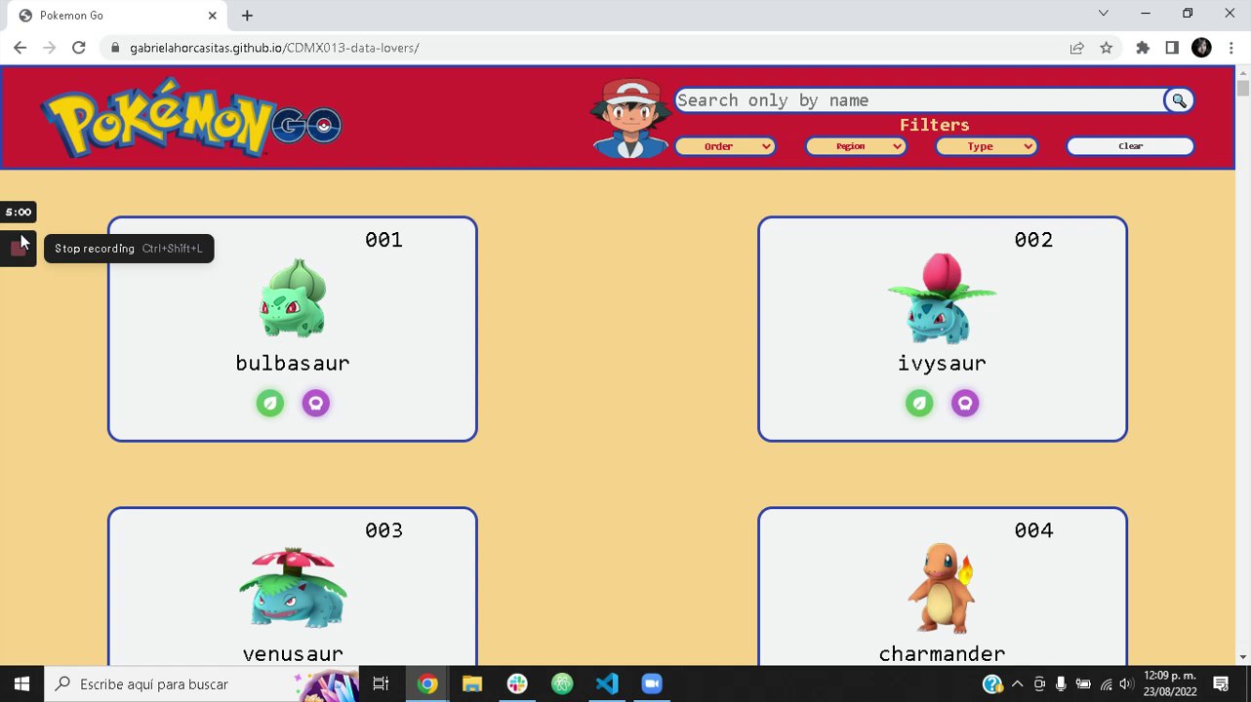Click the page vertical scrollbar thumb
The width and height of the screenshot is (1251, 702).
1242,88
